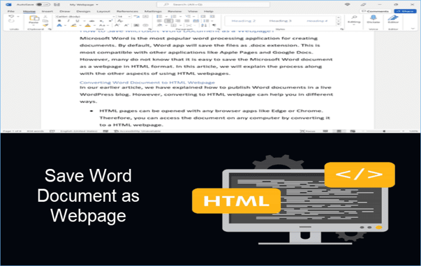This screenshot has height=266, width=421.
Task: Justify the paragraph text
Action: click(187, 21)
